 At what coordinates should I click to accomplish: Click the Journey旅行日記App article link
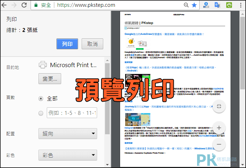coord(169,108)
